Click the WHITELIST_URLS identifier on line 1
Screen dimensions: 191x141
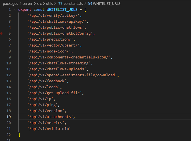pyautogui.click(x=62, y=10)
